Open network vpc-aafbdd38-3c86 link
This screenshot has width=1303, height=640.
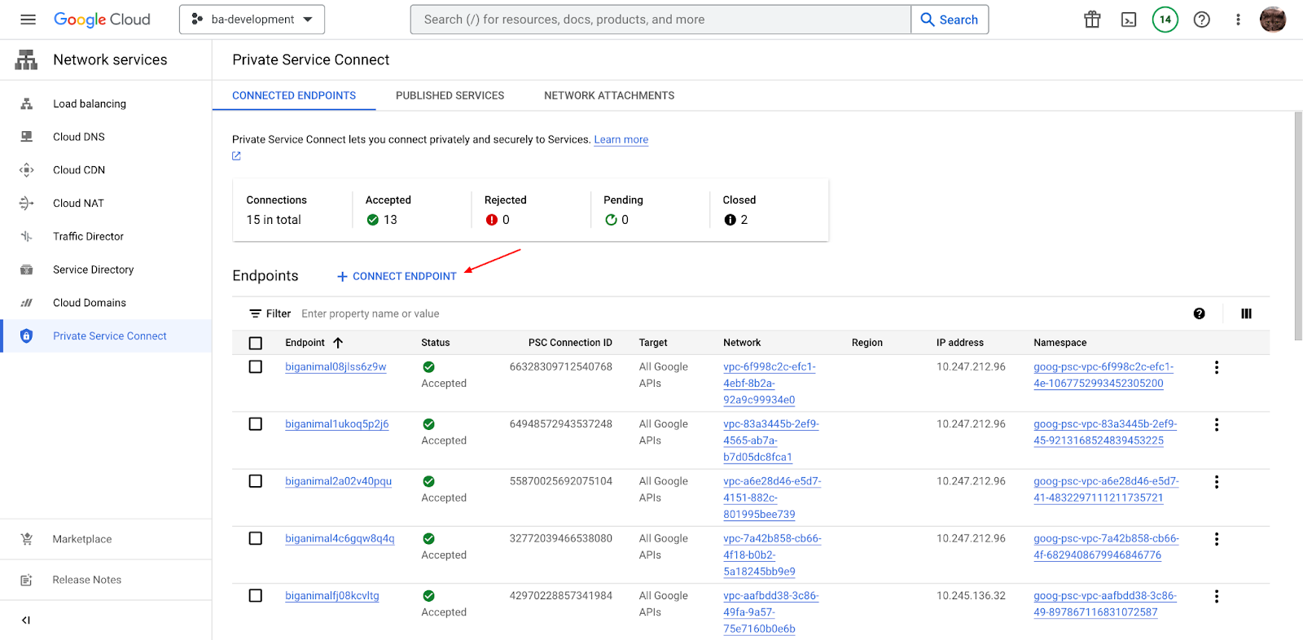tap(770, 612)
